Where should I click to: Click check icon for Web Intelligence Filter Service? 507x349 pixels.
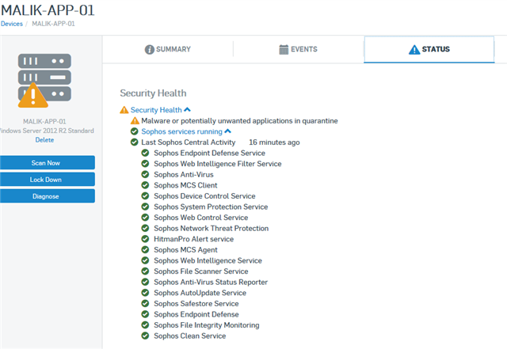tap(145, 164)
